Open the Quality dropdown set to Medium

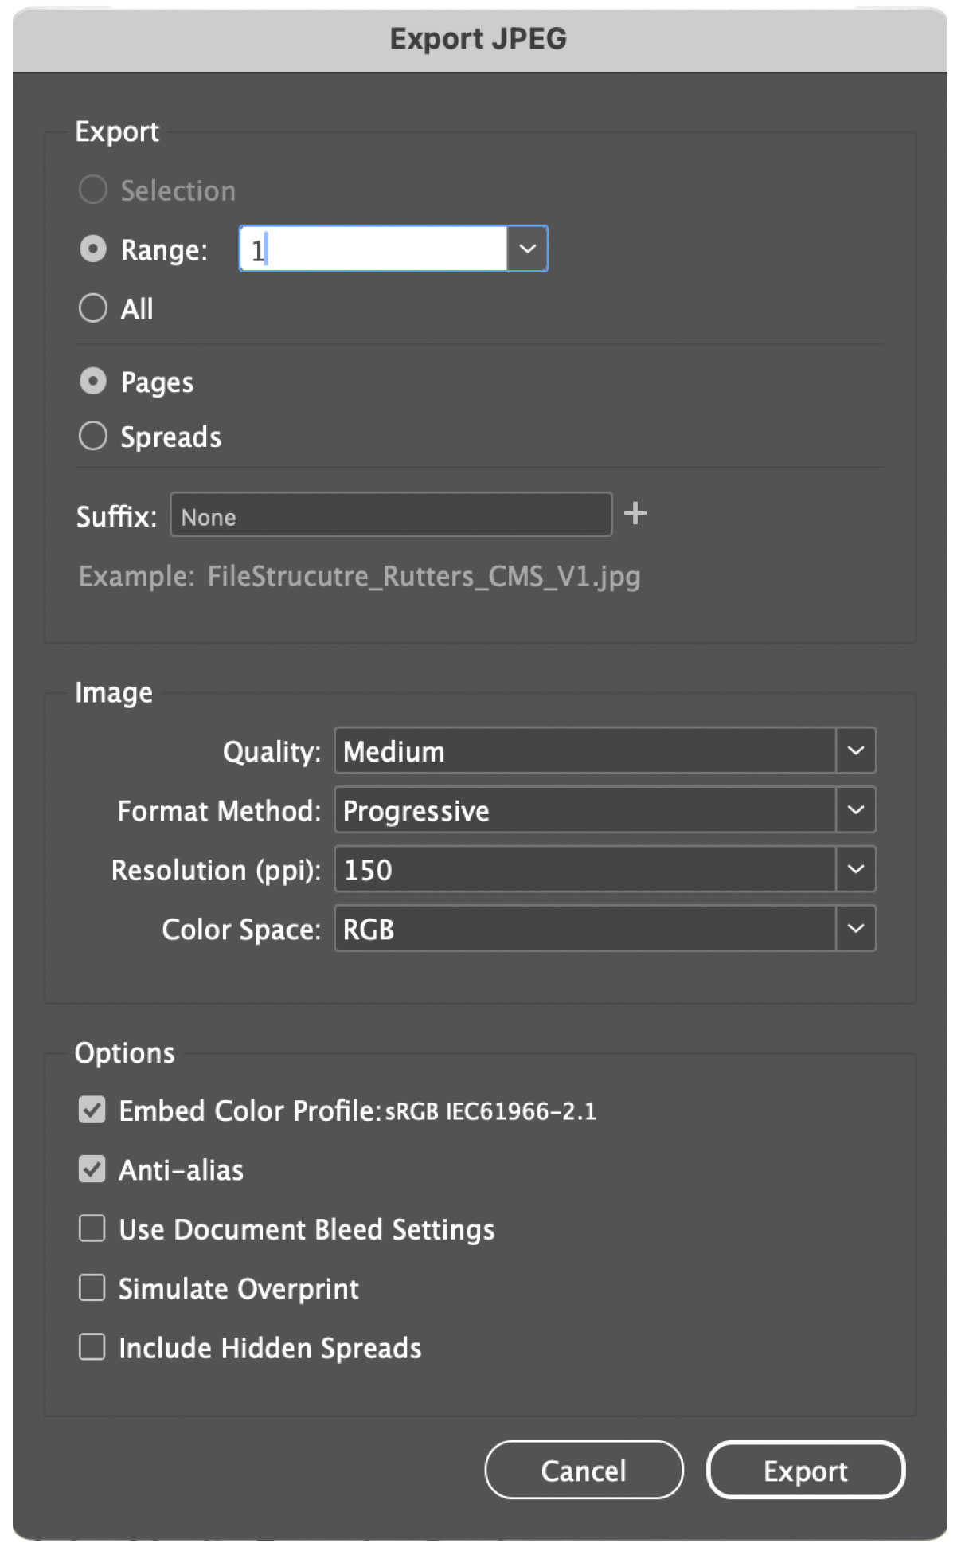pyautogui.click(x=605, y=750)
